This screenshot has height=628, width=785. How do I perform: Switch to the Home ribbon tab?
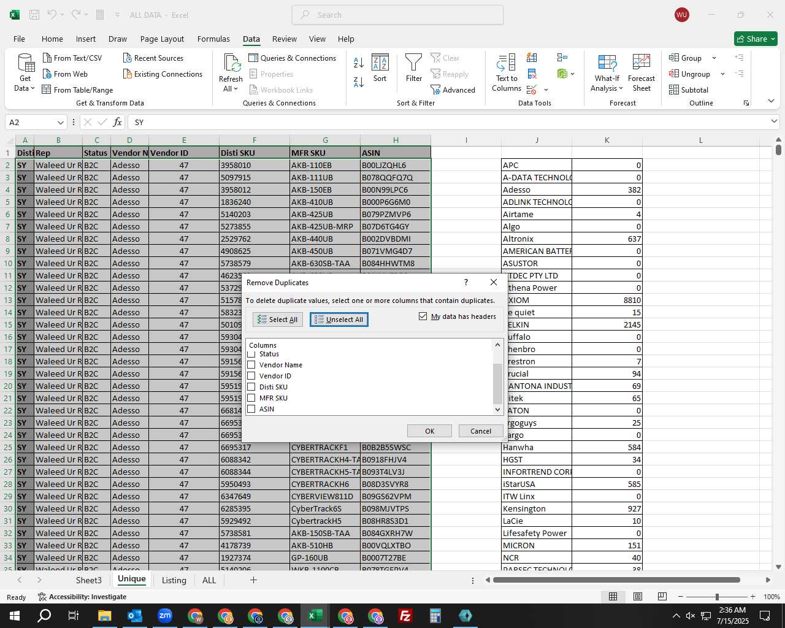pyautogui.click(x=52, y=39)
